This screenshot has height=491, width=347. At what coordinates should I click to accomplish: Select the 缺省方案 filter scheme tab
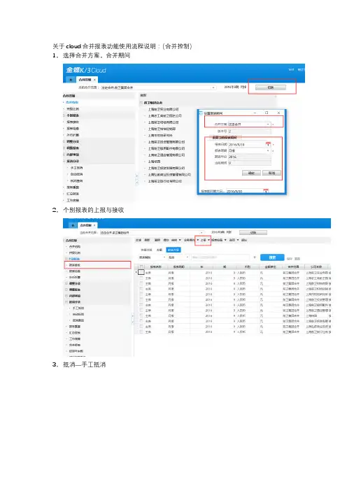point(173,250)
